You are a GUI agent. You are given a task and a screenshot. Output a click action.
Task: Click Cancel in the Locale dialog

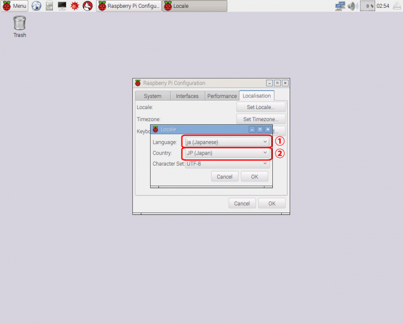(x=224, y=177)
